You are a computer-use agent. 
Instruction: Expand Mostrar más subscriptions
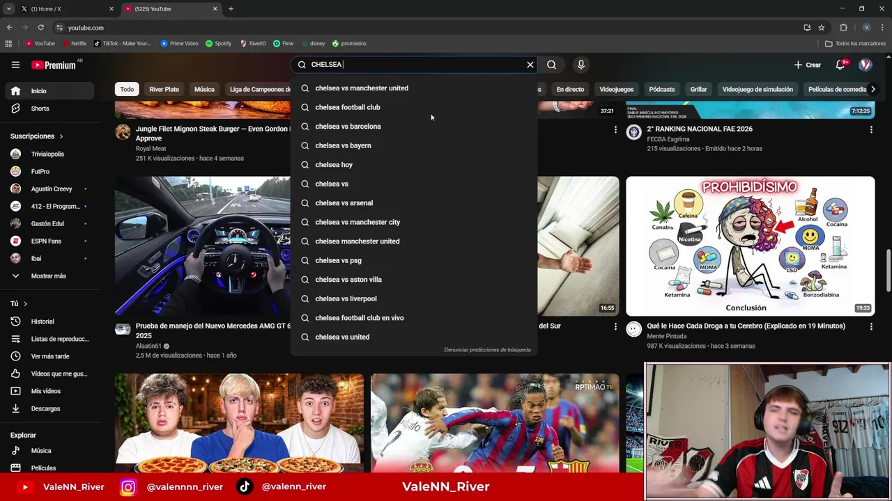(x=49, y=276)
